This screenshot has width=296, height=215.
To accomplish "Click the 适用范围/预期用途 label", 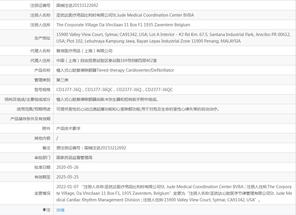I will 33,109.
